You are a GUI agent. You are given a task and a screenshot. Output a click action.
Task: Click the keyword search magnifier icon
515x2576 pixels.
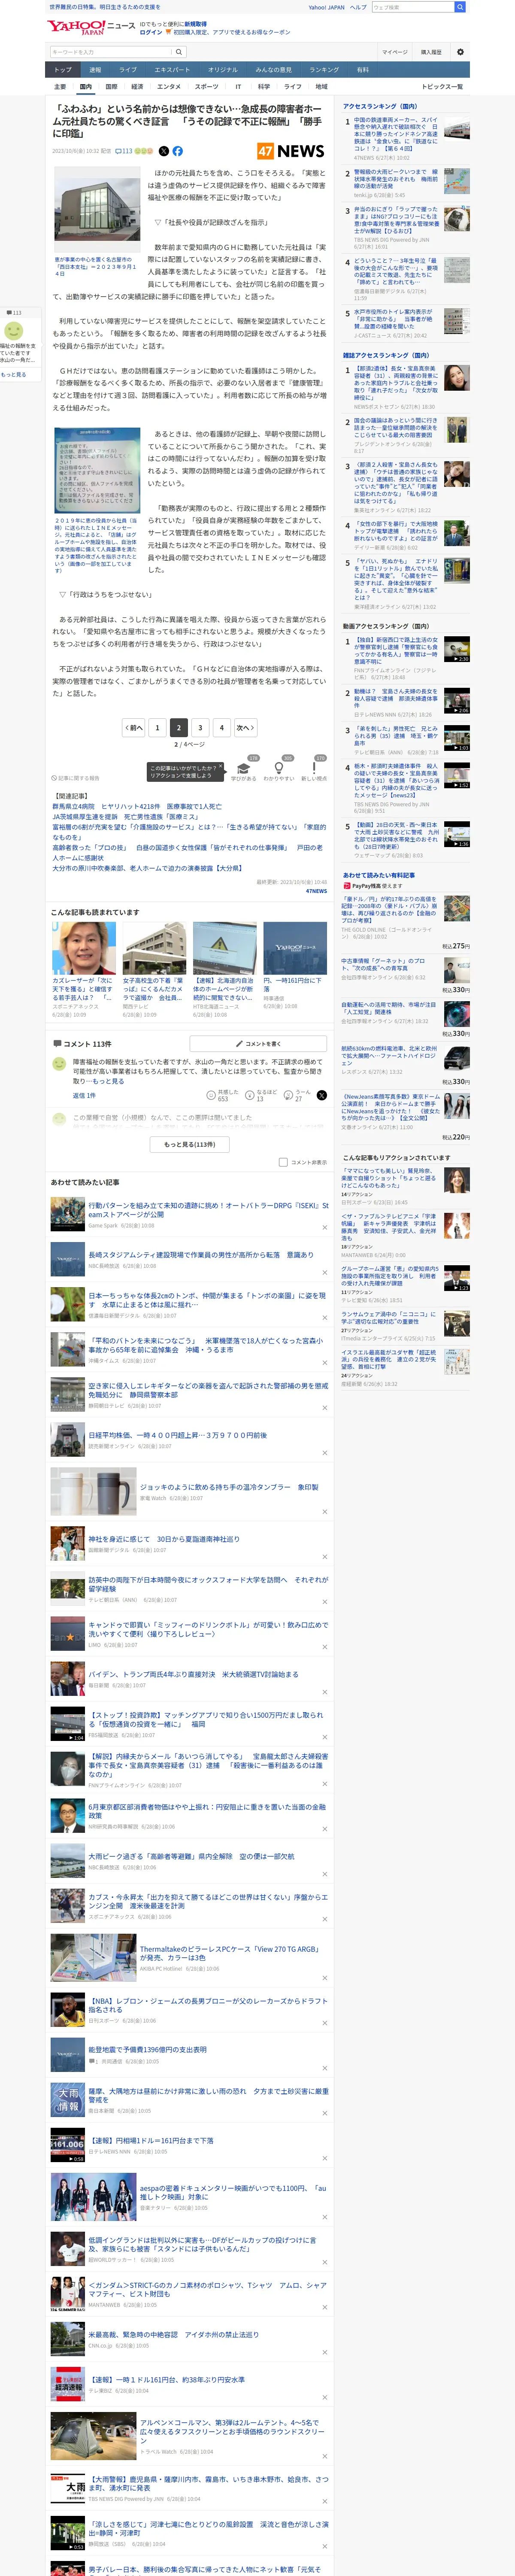coord(179,52)
